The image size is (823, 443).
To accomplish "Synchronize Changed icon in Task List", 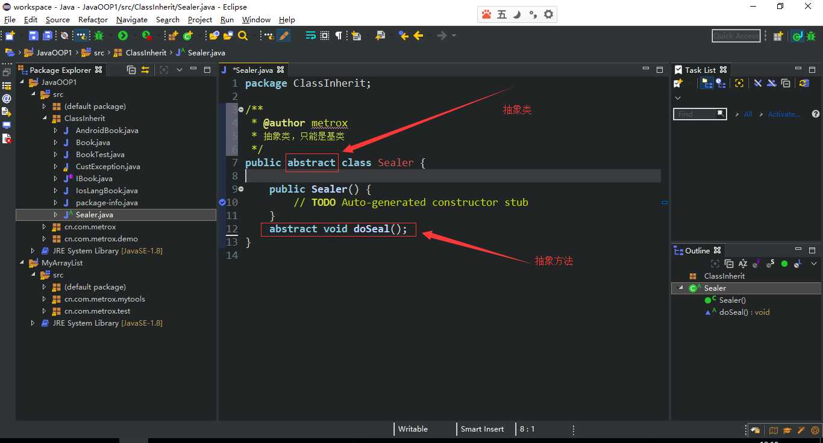I will [x=804, y=83].
